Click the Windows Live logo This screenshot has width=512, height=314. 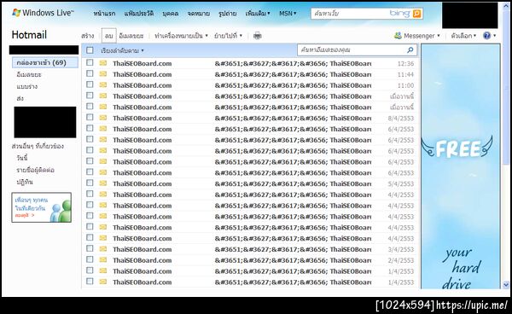[43, 13]
